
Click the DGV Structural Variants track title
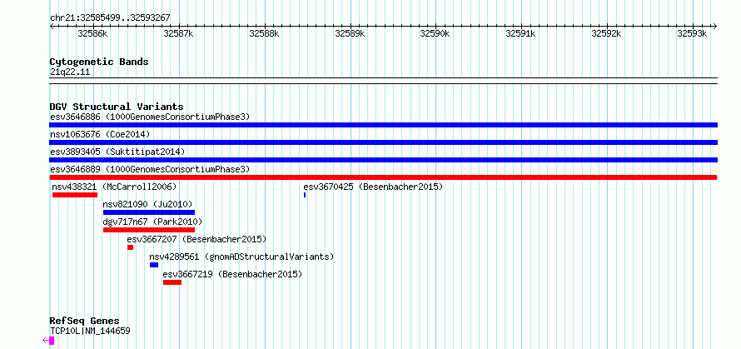point(117,107)
